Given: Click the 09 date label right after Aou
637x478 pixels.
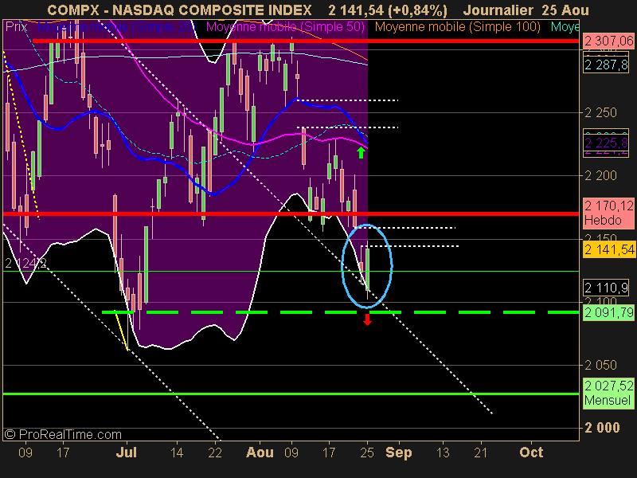Looking at the screenshot, I should tap(291, 453).
